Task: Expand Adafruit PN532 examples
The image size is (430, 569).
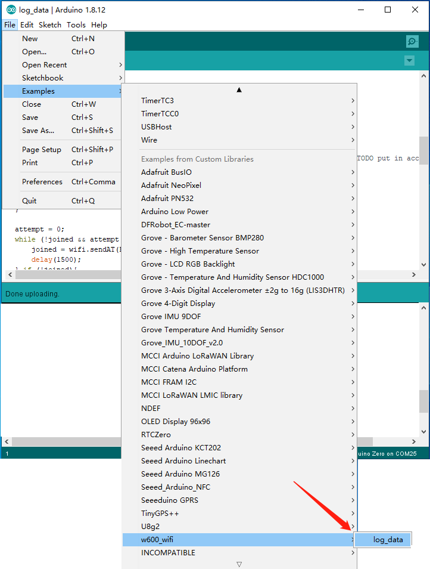Action: (x=239, y=198)
